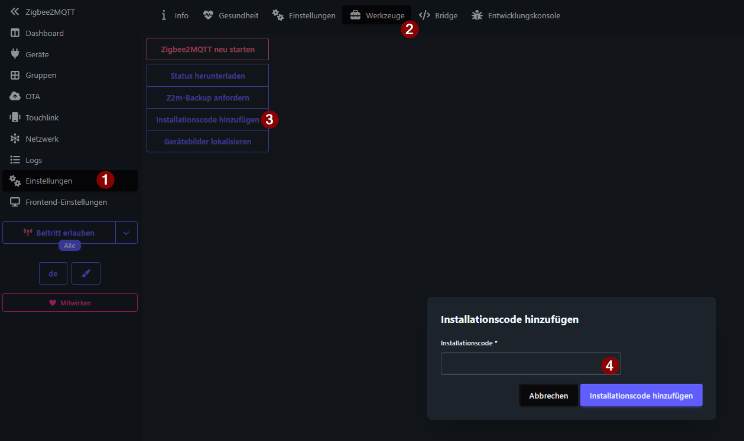Screen dimensions: 744x441
Task: Open Touchlink in the sidebar
Action: (42, 117)
